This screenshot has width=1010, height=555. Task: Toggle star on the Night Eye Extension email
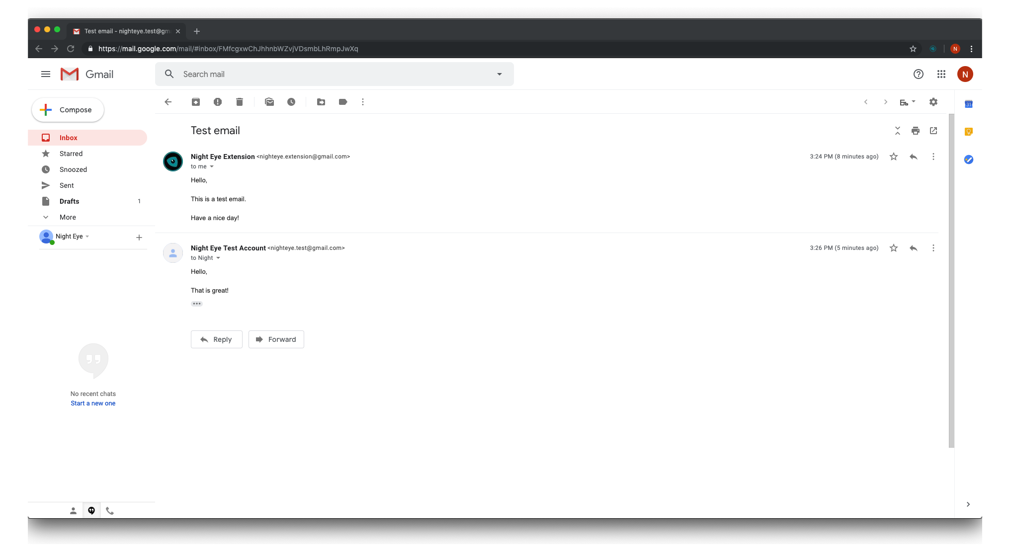(x=893, y=157)
